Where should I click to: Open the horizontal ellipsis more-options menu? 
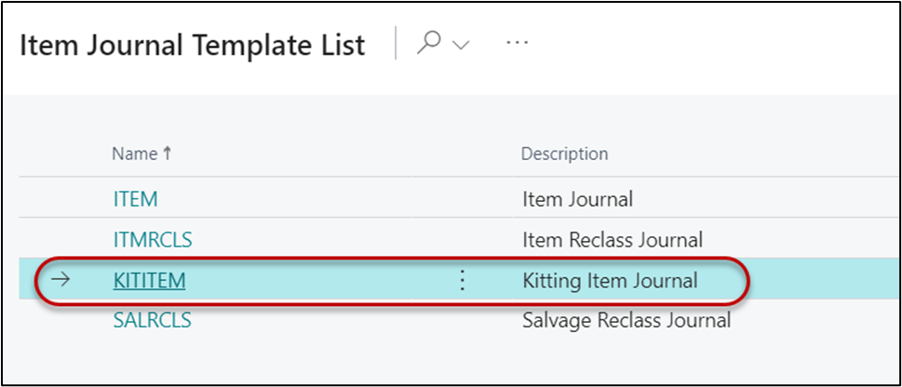coord(517,45)
